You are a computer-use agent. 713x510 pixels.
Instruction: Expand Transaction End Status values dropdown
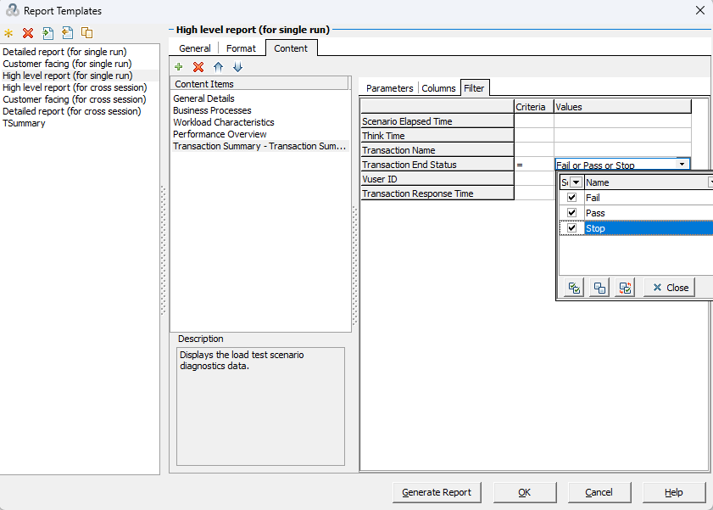pyautogui.click(x=682, y=165)
